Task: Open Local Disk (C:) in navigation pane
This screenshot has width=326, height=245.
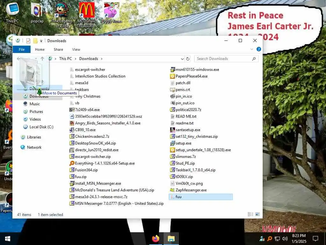Action: pos(38,127)
